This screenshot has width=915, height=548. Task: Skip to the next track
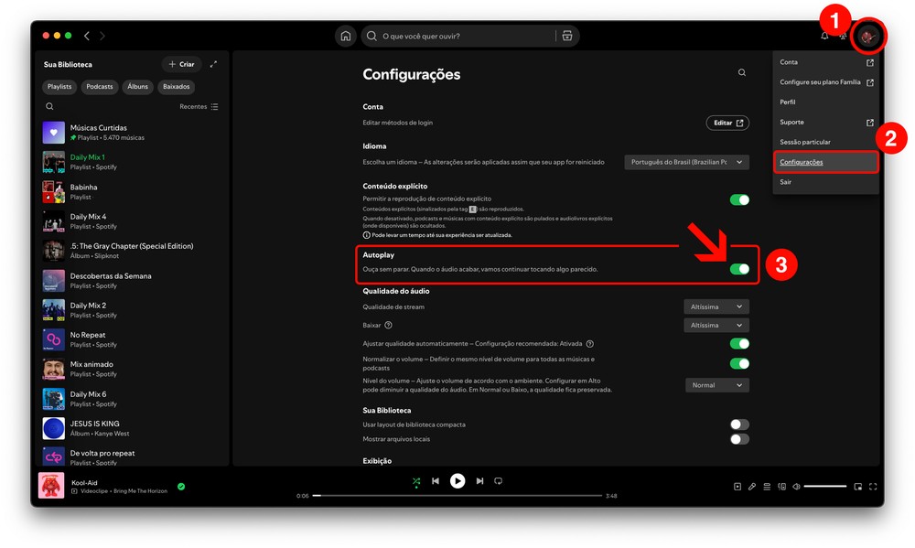click(479, 481)
